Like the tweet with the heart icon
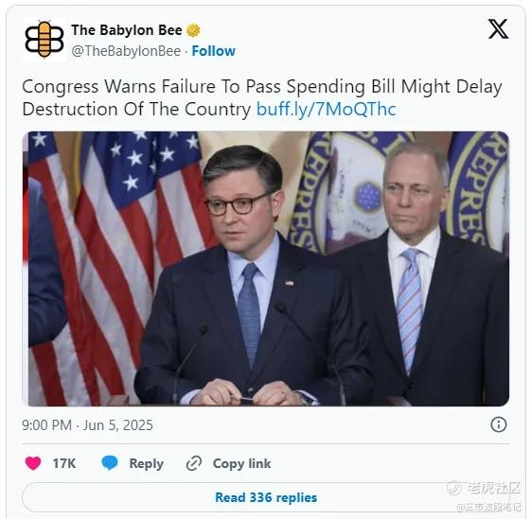 pyautogui.click(x=33, y=463)
